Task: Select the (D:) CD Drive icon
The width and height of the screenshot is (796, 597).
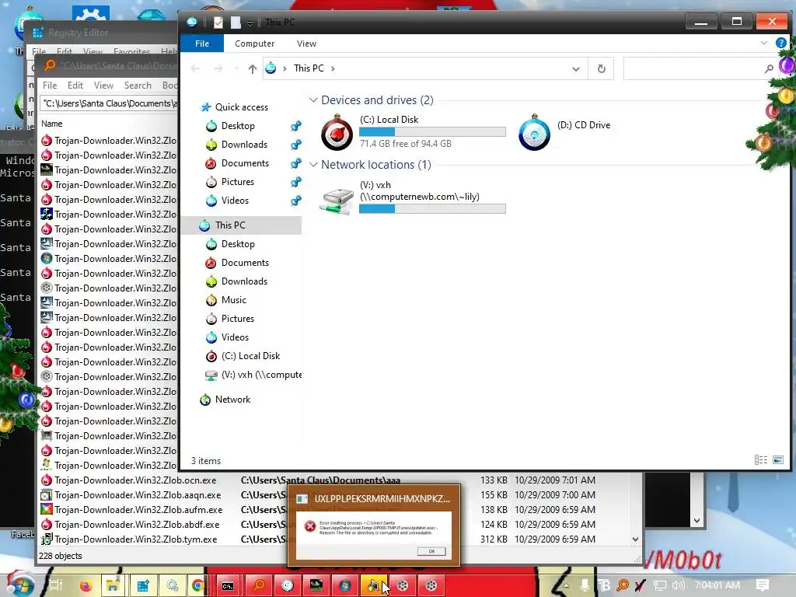Action: click(534, 133)
